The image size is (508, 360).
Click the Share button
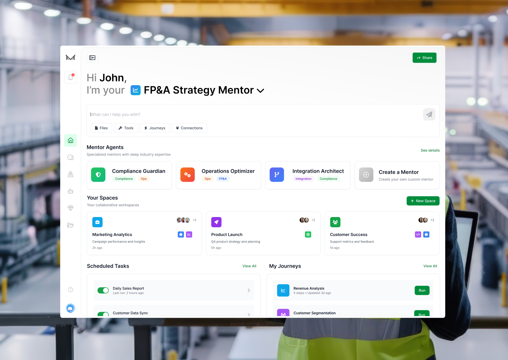(424, 58)
